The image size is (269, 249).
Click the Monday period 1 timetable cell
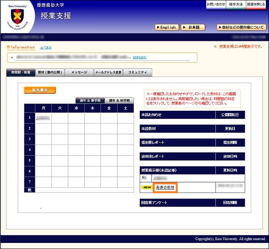click(43, 118)
